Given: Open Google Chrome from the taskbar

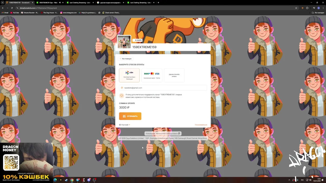Looking at the screenshot, I should (72, 180).
